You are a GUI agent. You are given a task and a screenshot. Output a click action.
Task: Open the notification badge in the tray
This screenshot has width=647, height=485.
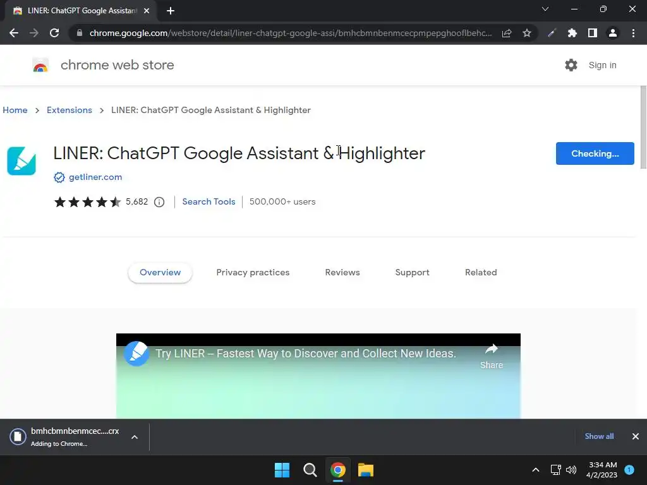click(x=629, y=469)
